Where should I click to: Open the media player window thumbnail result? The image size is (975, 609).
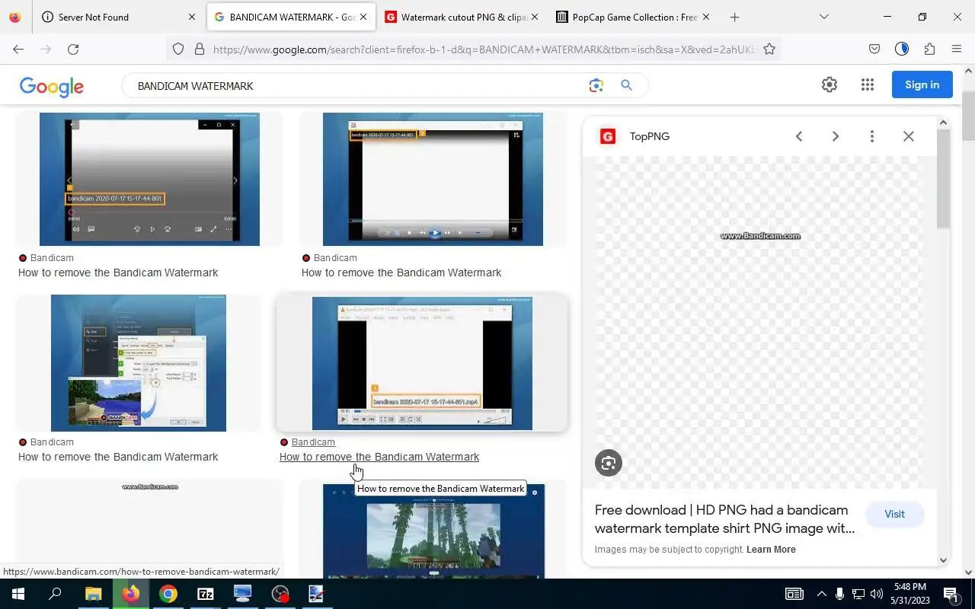click(x=433, y=179)
